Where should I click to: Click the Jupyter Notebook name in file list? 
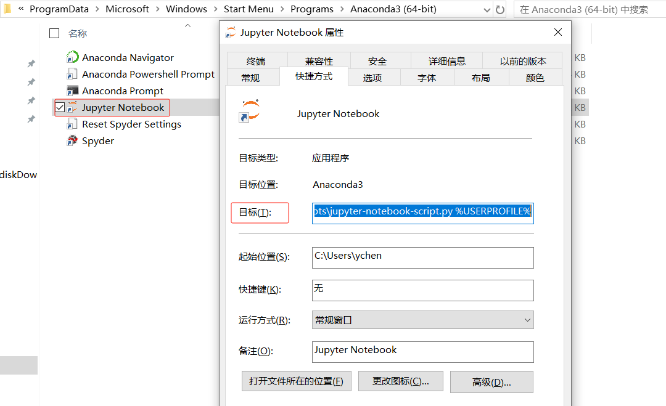(x=123, y=107)
